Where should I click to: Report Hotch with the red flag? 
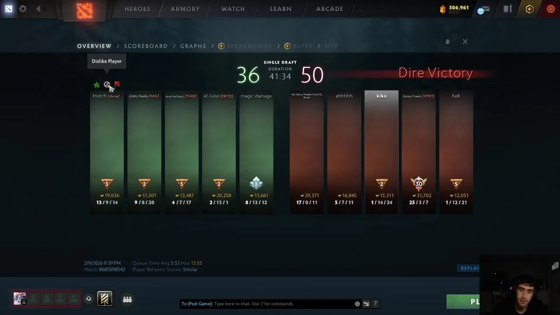117,84
